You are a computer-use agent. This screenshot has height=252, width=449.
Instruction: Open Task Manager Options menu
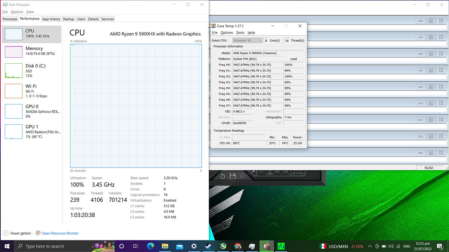coord(17,12)
